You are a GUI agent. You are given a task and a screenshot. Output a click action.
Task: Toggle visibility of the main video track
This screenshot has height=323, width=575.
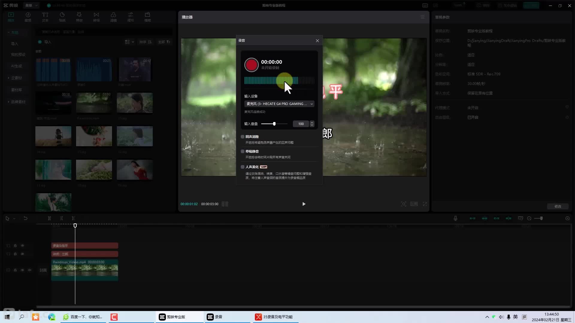click(x=22, y=270)
